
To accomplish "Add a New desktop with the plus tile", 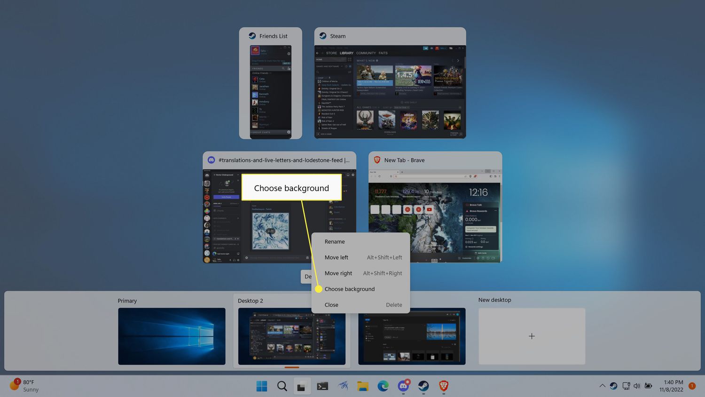I will coord(532,336).
